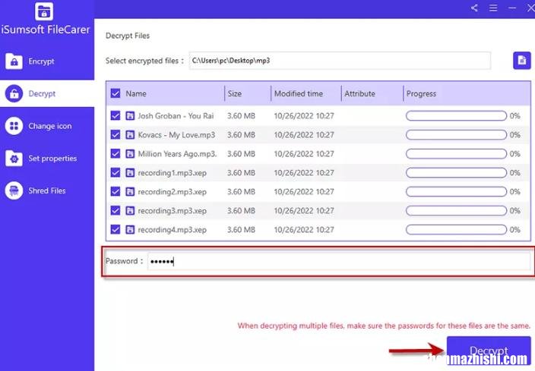This screenshot has height=371, width=535.
Task: Uncheck Kovacs - My Love.mp3 checkbox
Action: coord(116,135)
